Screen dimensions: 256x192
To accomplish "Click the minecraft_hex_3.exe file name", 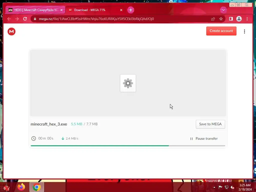I will point(49,124).
